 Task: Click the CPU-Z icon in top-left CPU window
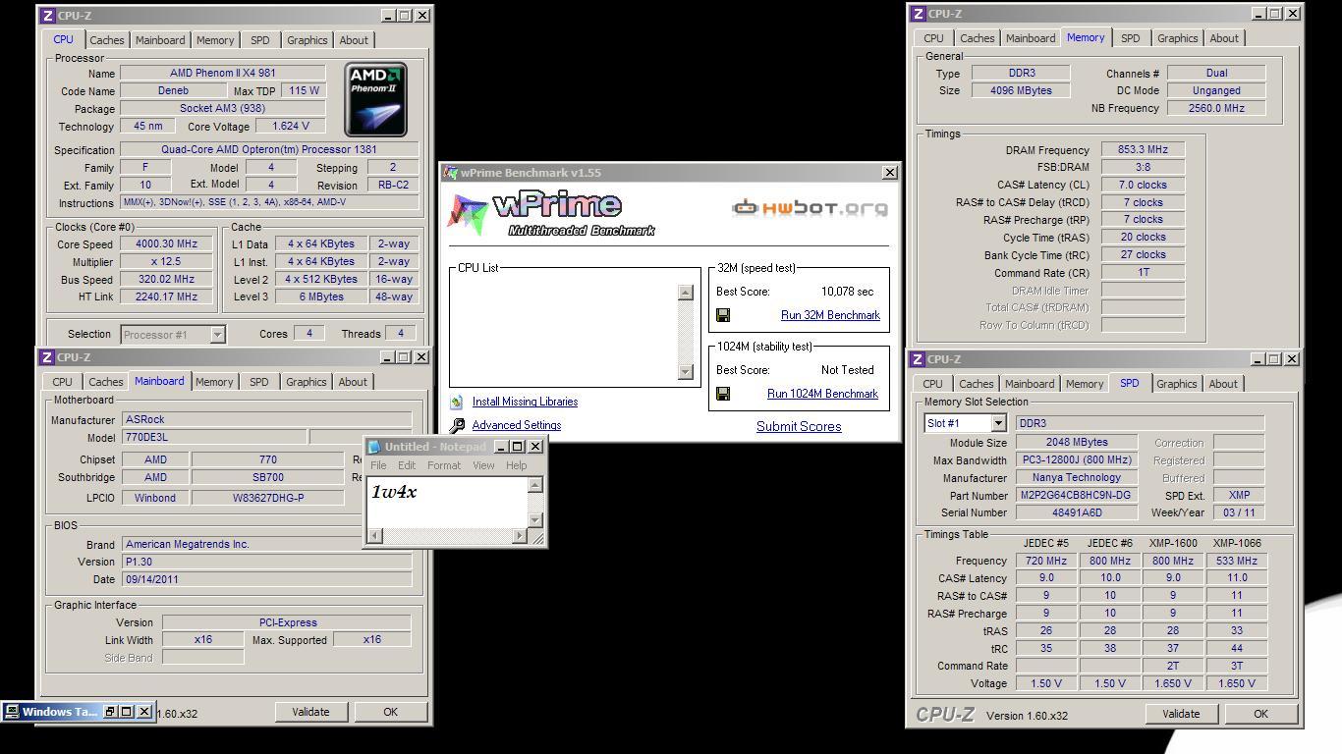[47, 16]
